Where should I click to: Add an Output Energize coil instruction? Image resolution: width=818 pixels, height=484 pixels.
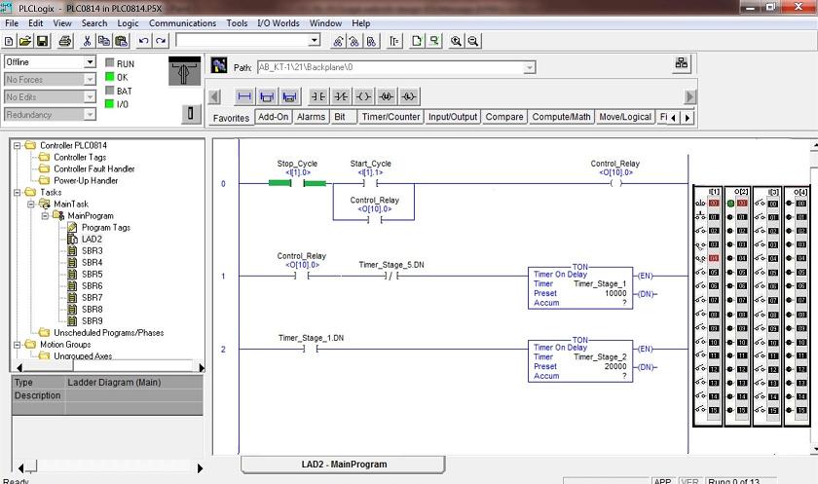click(363, 96)
